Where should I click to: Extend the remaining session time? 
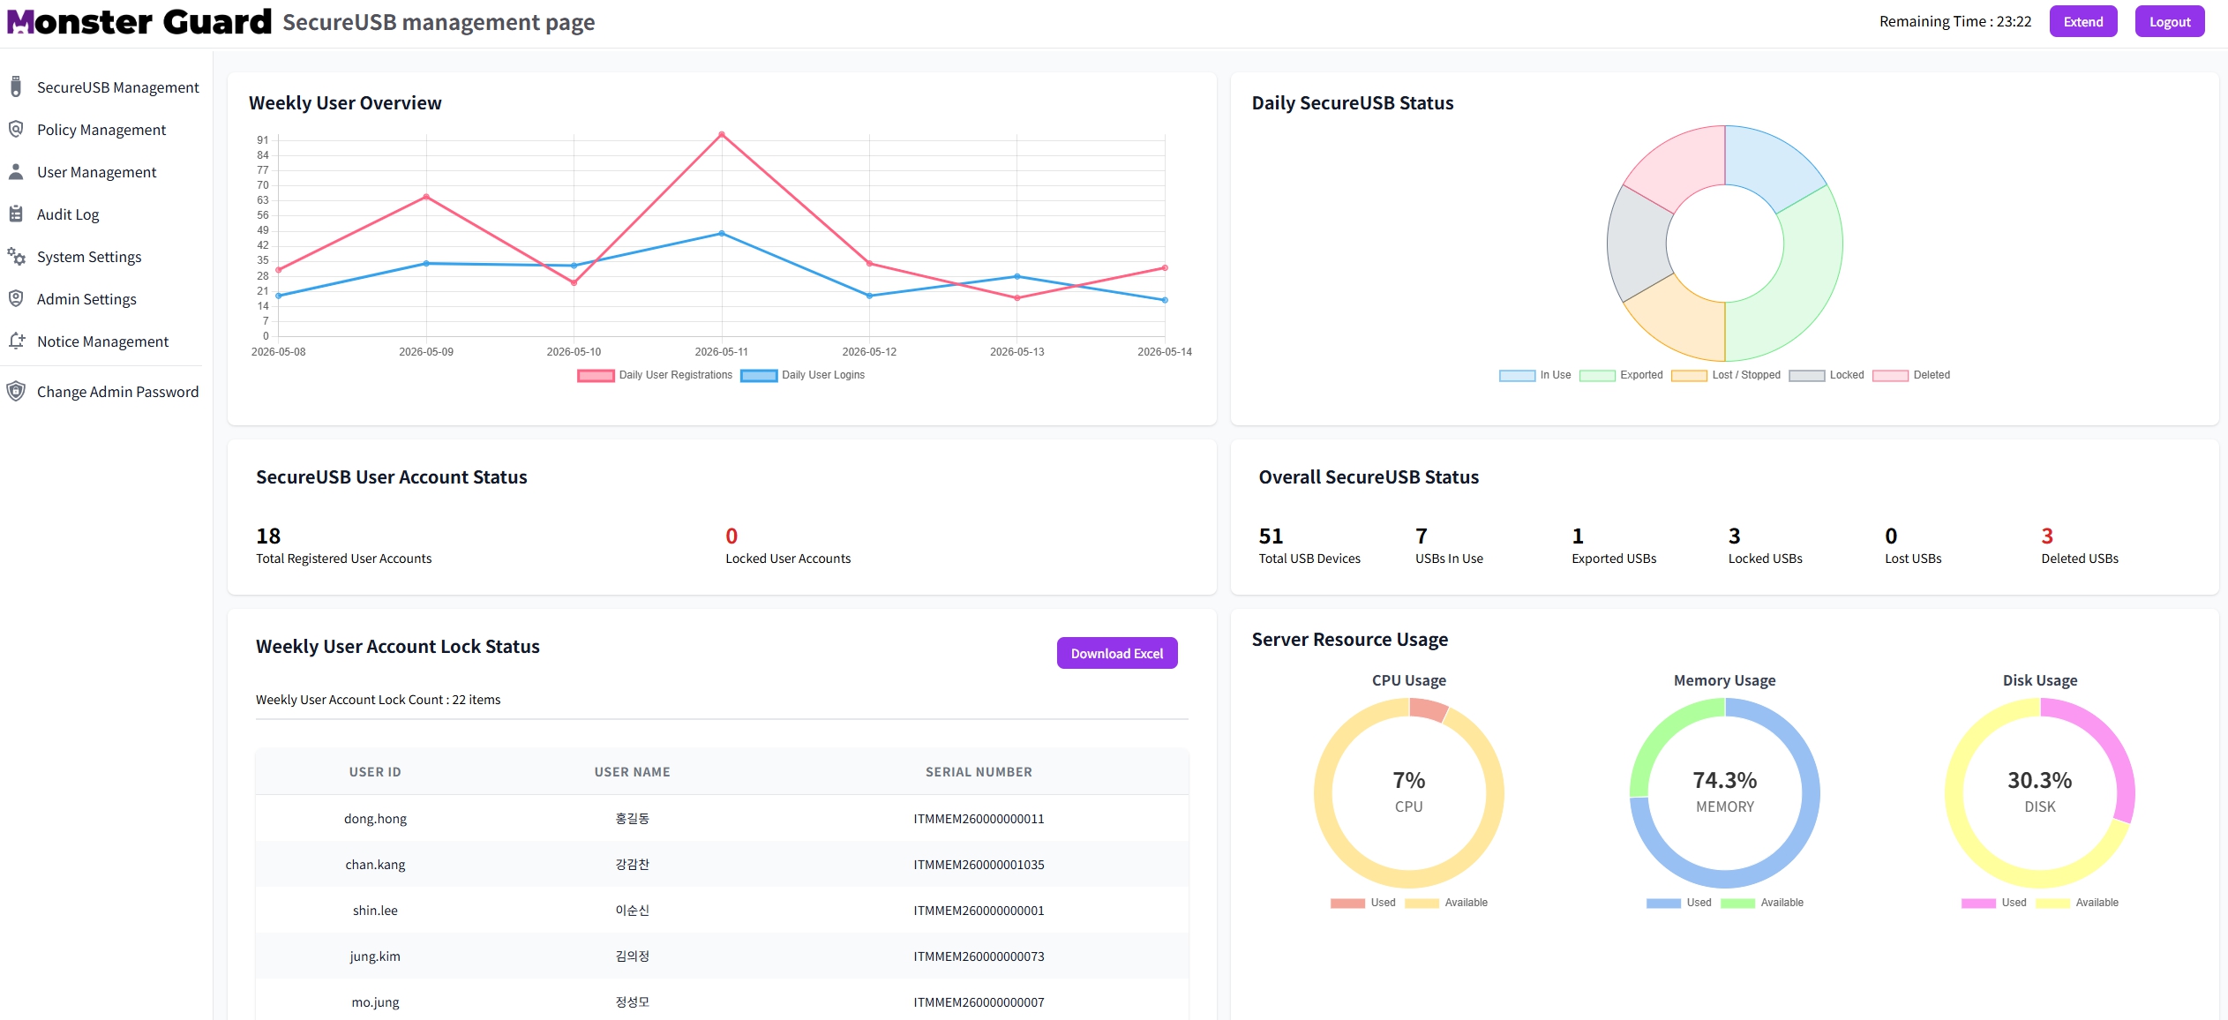(x=2083, y=21)
